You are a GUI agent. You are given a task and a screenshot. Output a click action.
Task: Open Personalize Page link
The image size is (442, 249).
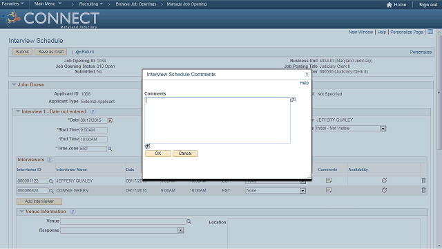[x=407, y=33]
